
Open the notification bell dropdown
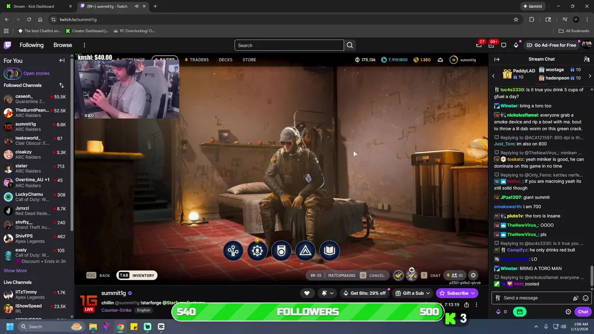point(327,293)
